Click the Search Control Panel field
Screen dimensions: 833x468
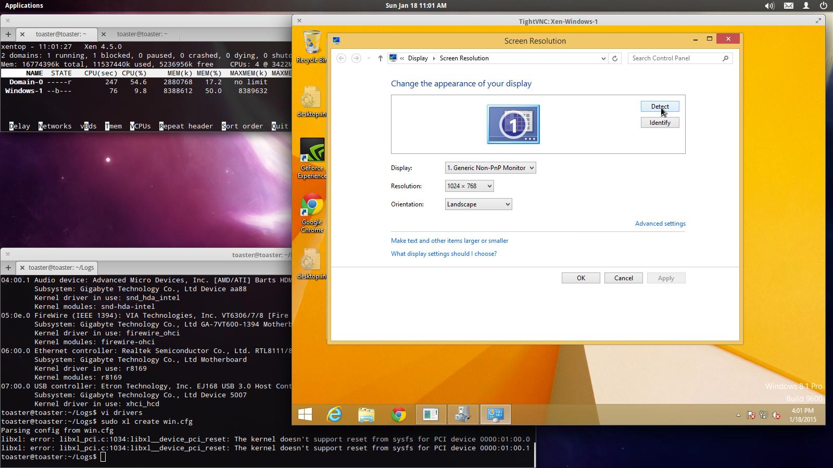pos(675,58)
